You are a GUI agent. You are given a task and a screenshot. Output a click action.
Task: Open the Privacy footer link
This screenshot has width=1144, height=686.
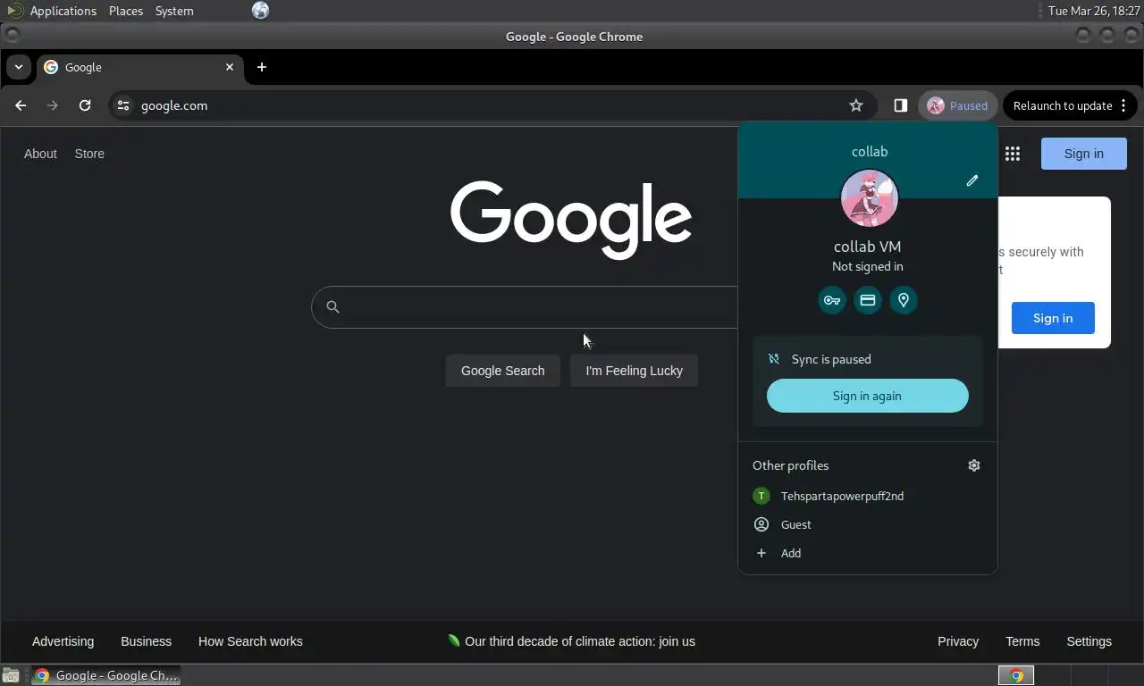coord(958,641)
